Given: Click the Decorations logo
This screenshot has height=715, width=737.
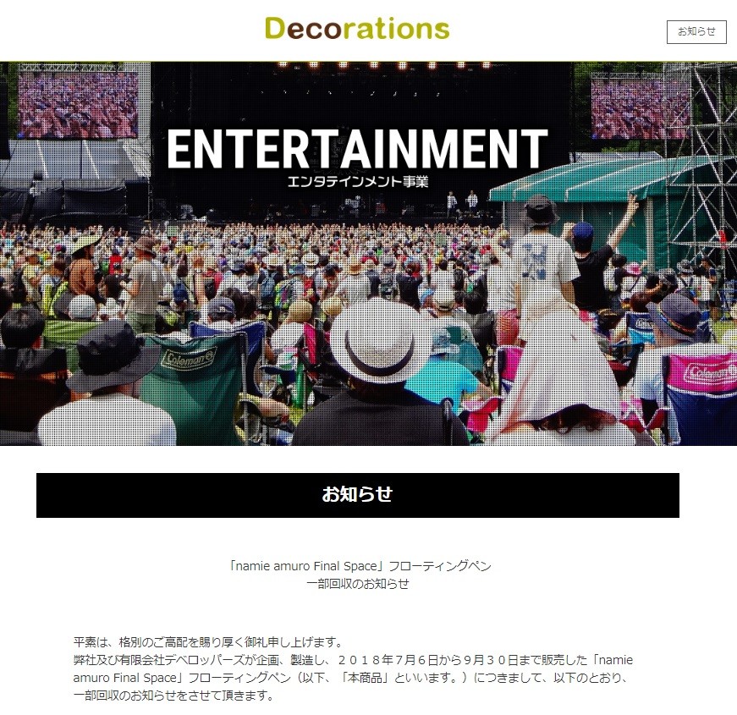Looking at the screenshot, I should [x=356, y=29].
